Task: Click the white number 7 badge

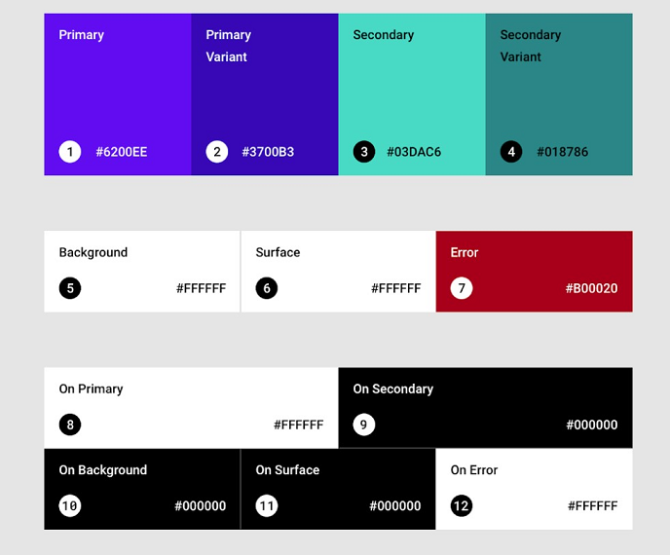Action: click(462, 288)
